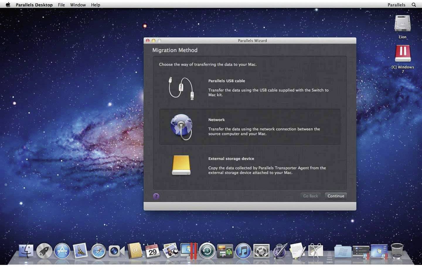
Task: Click the Continue button
Action: coord(336,196)
